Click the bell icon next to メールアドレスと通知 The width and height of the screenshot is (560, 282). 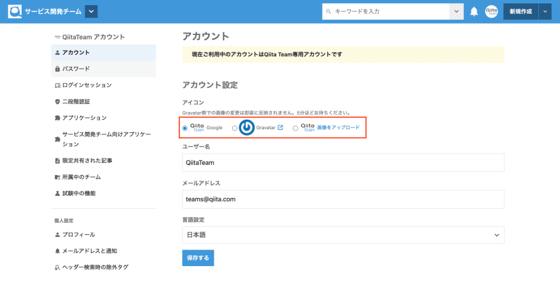tap(57, 251)
